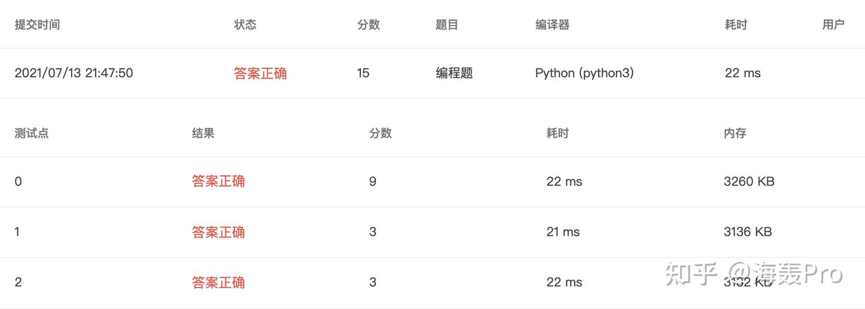Click the 结果 column header

click(x=203, y=133)
